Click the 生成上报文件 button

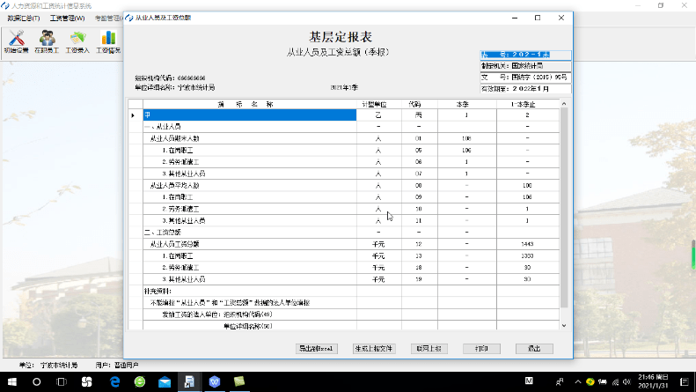374,348
